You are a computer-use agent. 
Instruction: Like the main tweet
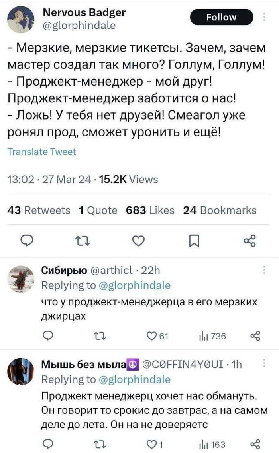click(138, 241)
